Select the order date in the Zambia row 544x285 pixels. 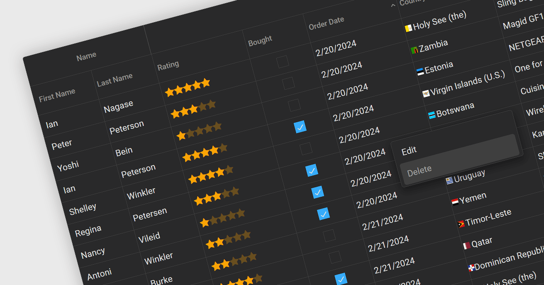tap(342, 69)
